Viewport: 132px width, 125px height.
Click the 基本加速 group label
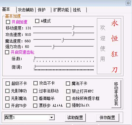[13, 16]
